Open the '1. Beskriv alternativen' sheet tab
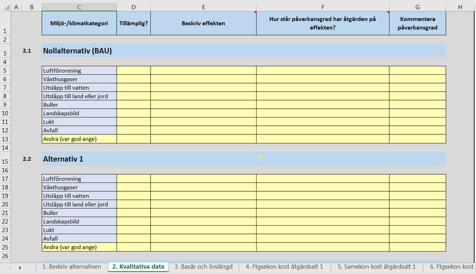The image size is (476, 274). (72, 267)
